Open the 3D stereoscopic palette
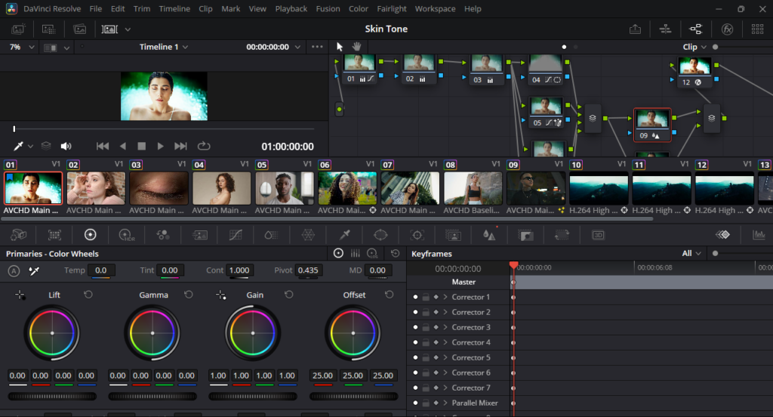This screenshot has width=773, height=417. point(598,235)
